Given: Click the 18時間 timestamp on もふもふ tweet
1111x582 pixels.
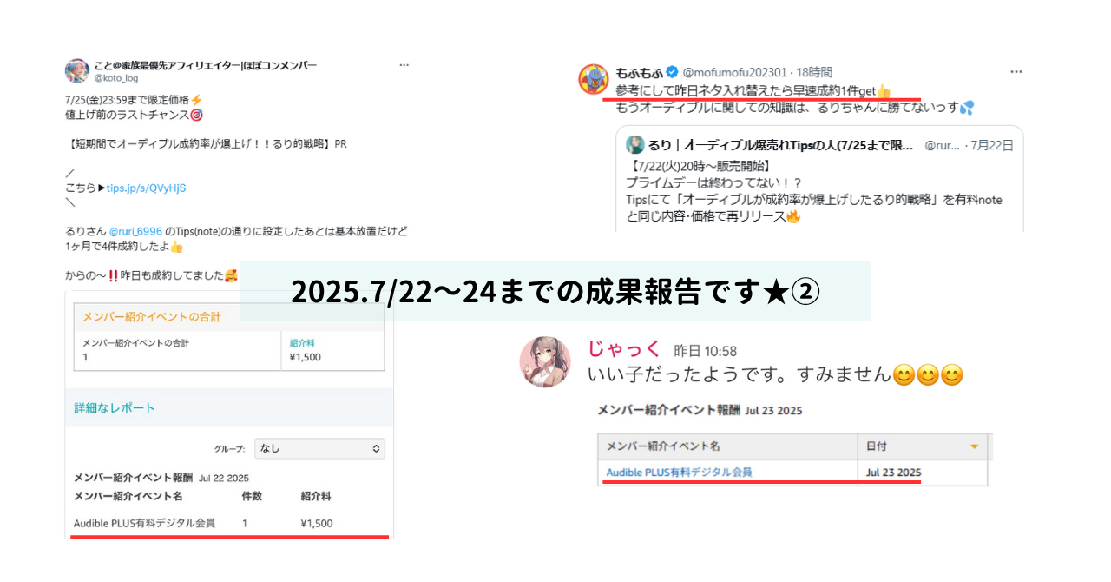Looking at the screenshot, I should point(814,72).
